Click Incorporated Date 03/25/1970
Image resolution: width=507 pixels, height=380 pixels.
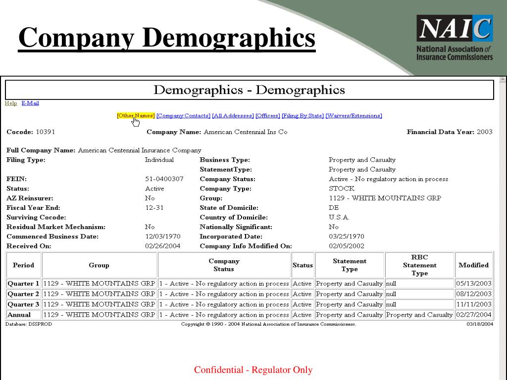[x=347, y=237]
